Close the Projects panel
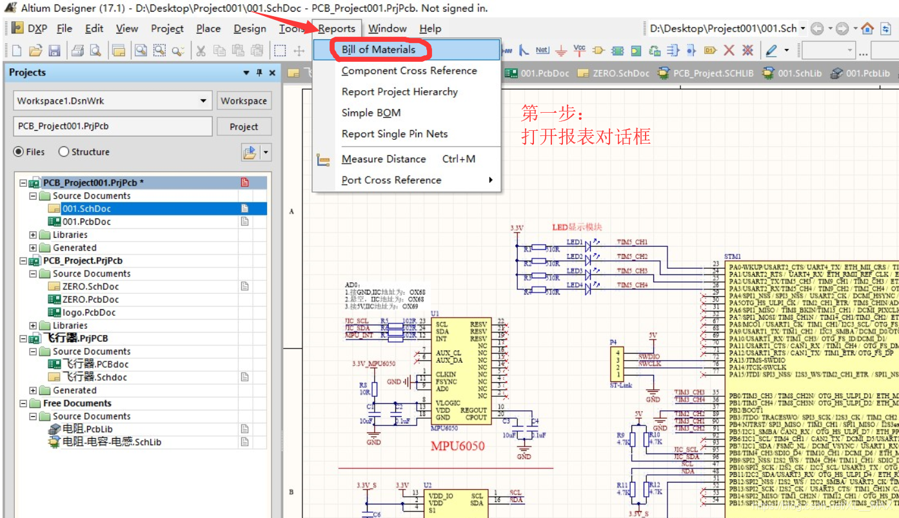The width and height of the screenshot is (899, 518). point(272,73)
